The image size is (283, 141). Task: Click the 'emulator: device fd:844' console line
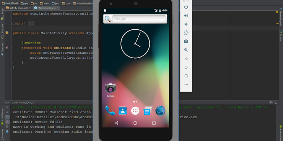[x=38, y=122]
